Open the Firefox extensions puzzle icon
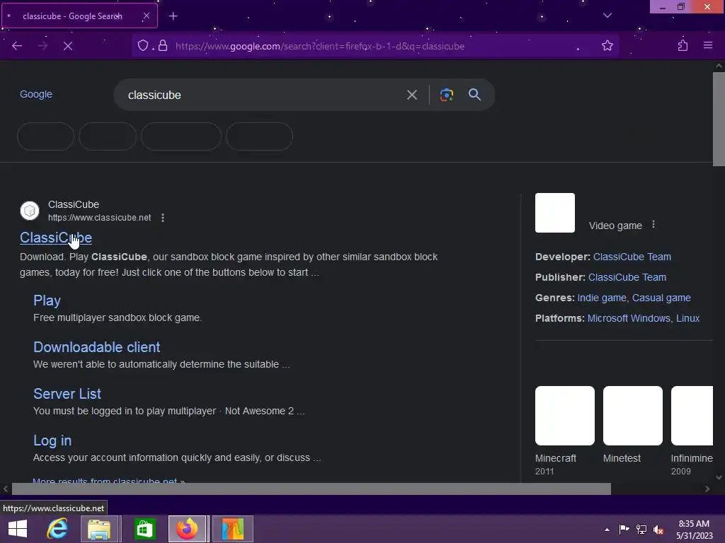 683,45
